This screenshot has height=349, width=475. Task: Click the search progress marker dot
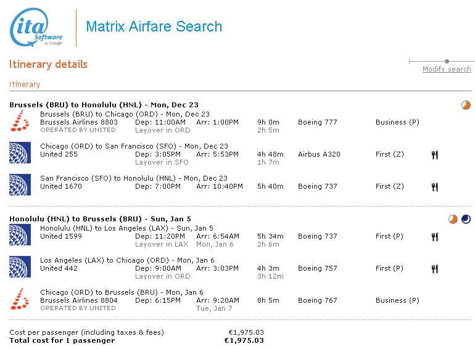point(447,61)
